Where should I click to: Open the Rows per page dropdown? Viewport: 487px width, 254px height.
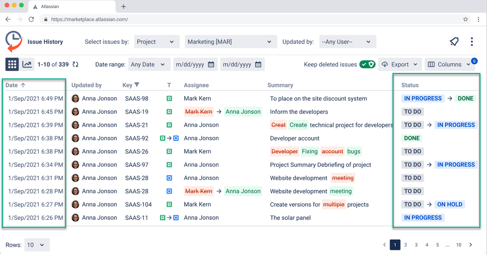[37, 245]
